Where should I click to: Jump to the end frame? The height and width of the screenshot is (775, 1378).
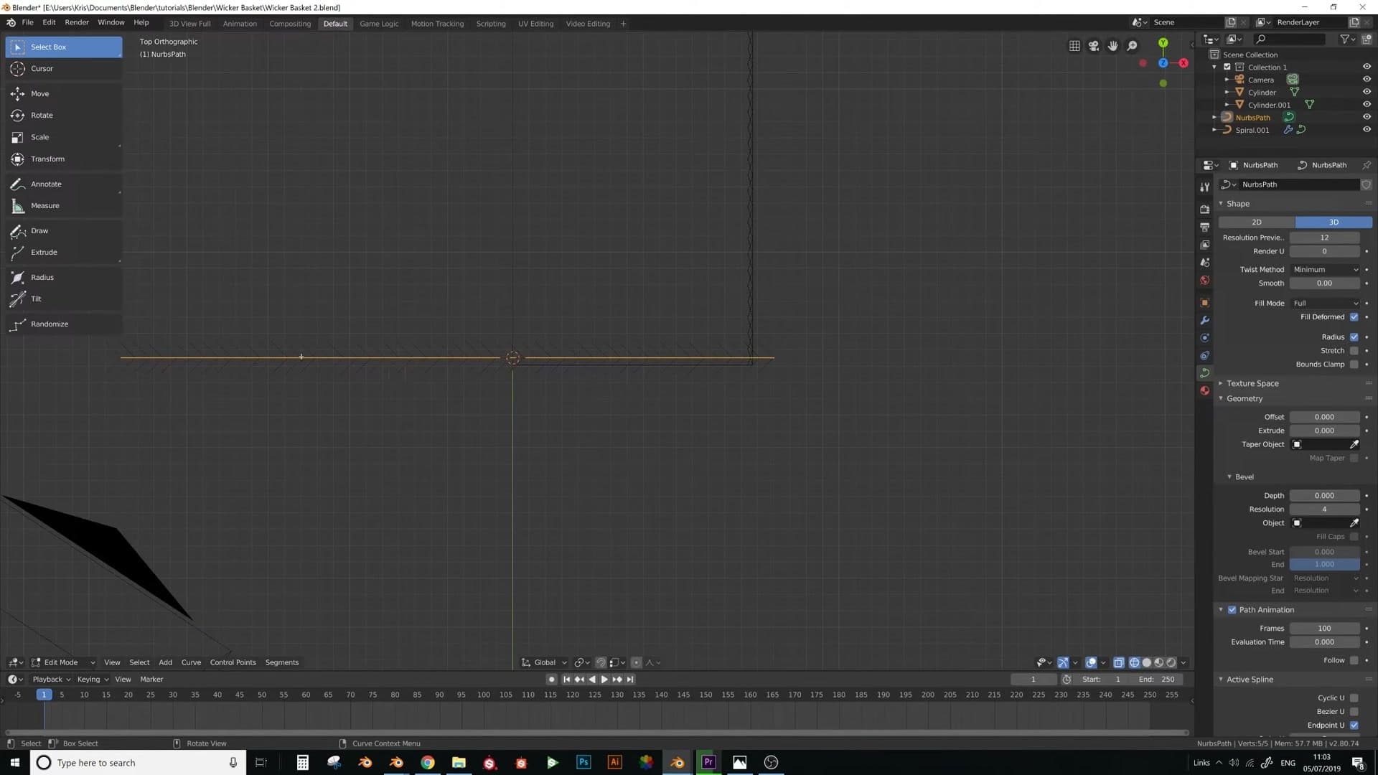[630, 680]
